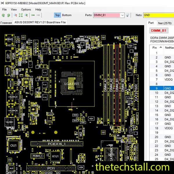Click the yellow GND Nets field
Image resolution: width=174 pixels, height=174 pixels.
tap(158, 15)
